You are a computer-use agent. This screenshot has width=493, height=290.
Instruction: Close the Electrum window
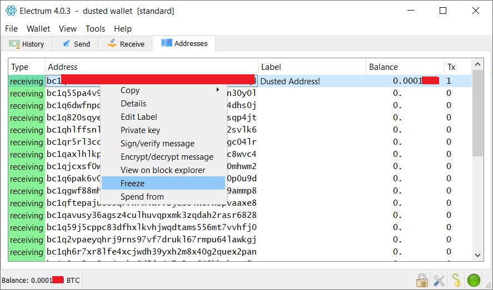tap(476, 11)
